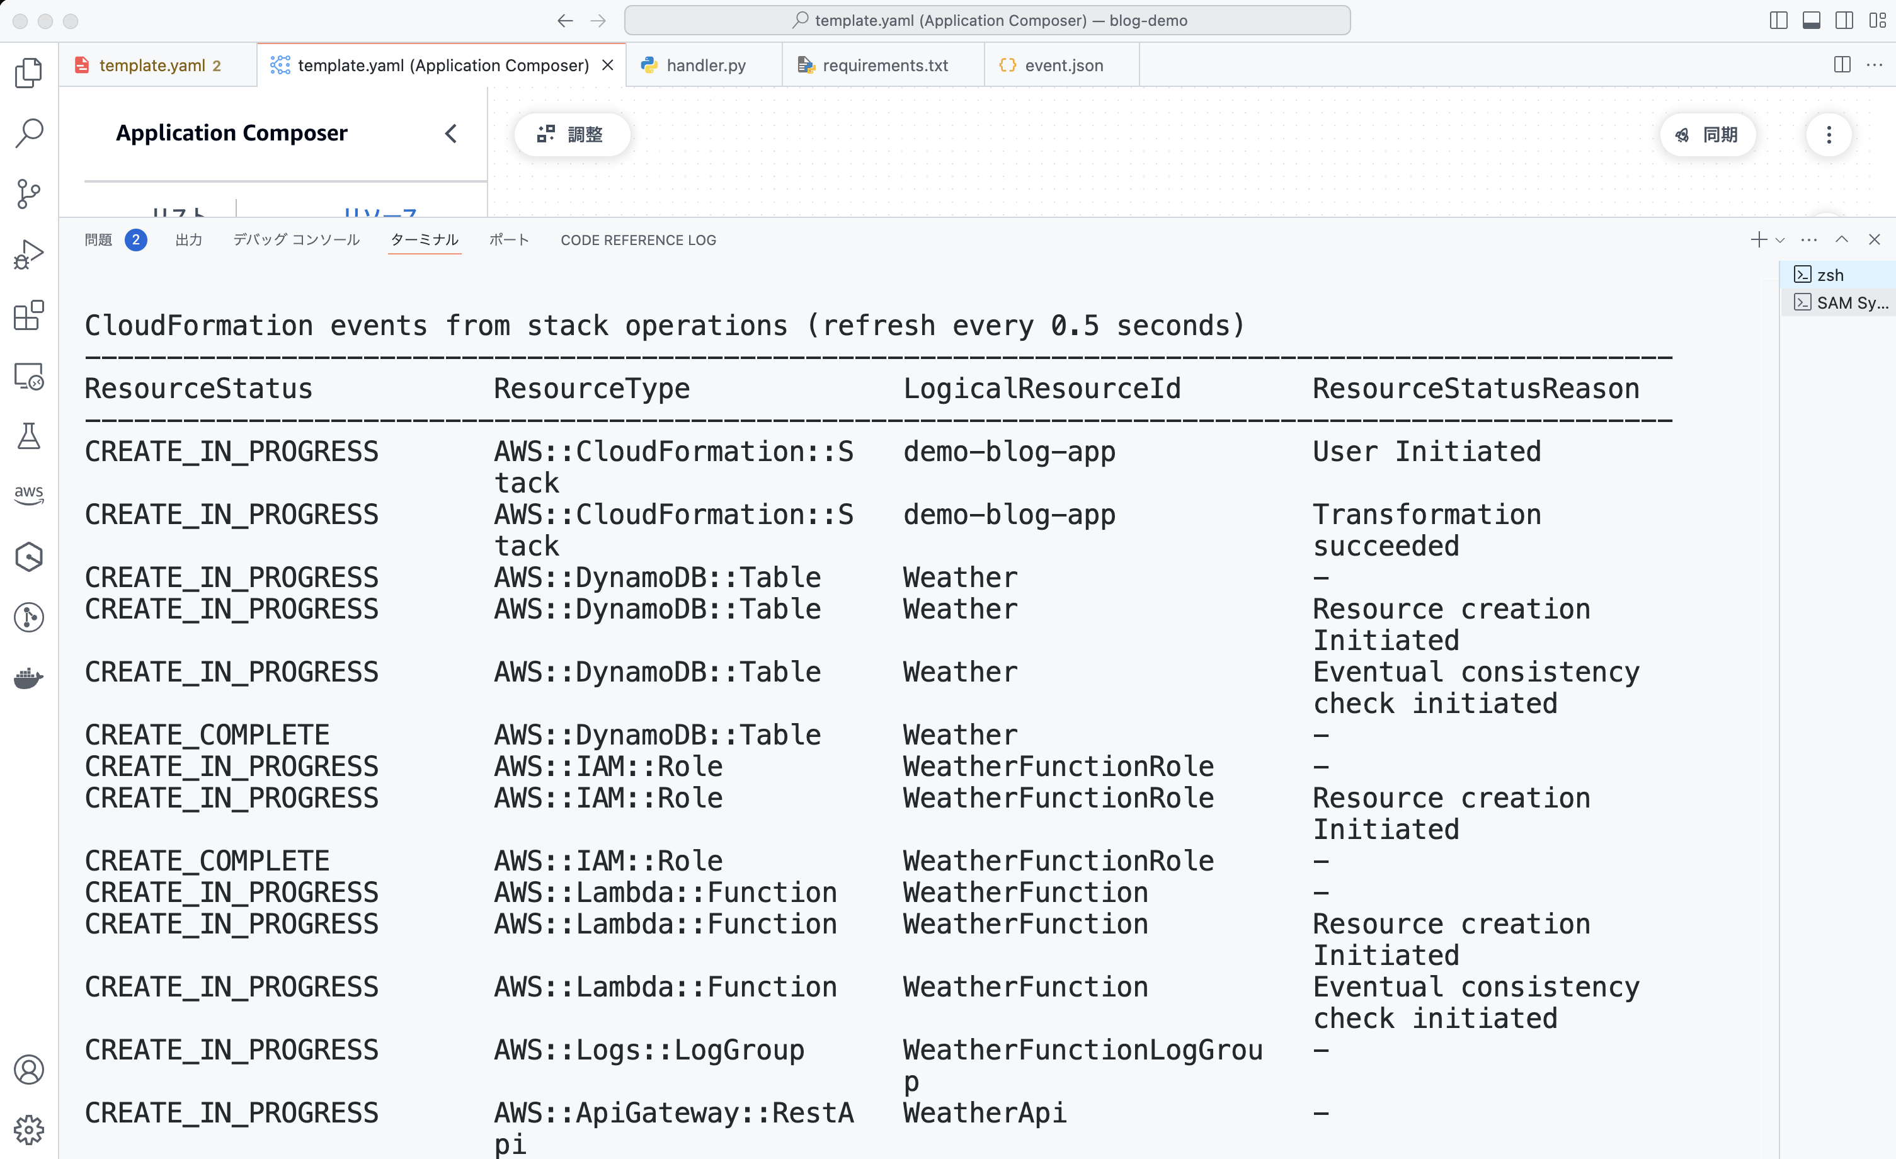Click the Application Composer heading
The image size is (1896, 1159).
(232, 133)
